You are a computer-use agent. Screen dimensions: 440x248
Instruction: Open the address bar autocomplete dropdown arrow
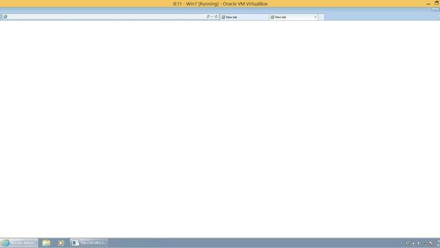pos(212,17)
